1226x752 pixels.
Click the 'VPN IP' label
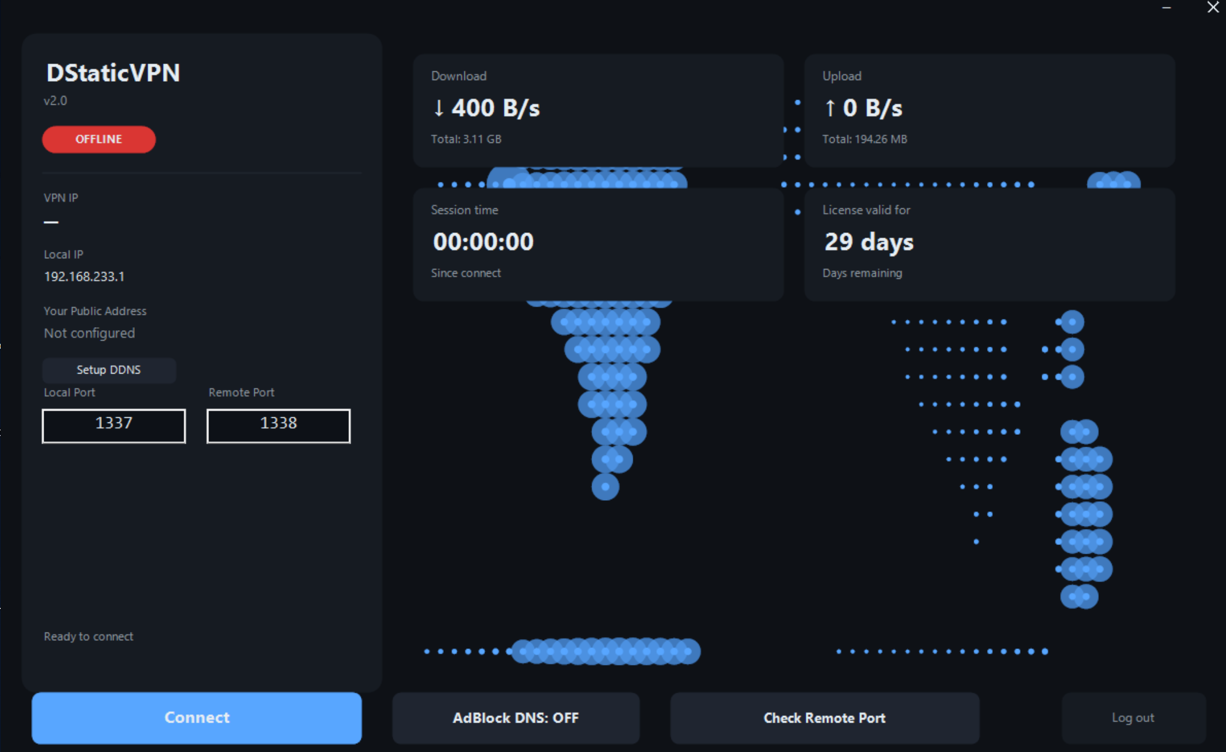(61, 198)
